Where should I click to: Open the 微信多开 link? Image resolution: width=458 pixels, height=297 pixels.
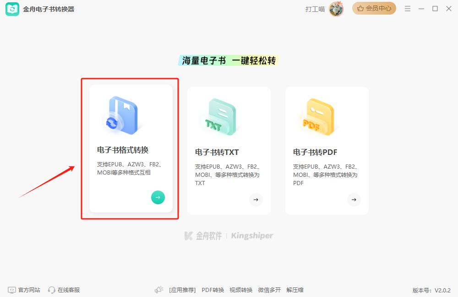[269, 290]
